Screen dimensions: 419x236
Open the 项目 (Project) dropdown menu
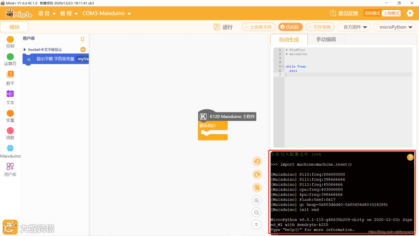click(x=47, y=13)
